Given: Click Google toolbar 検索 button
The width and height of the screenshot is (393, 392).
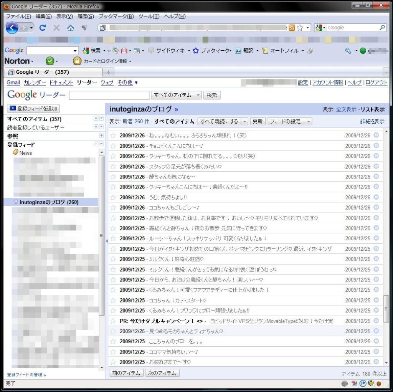Looking at the screenshot, I should [x=92, y=51].
